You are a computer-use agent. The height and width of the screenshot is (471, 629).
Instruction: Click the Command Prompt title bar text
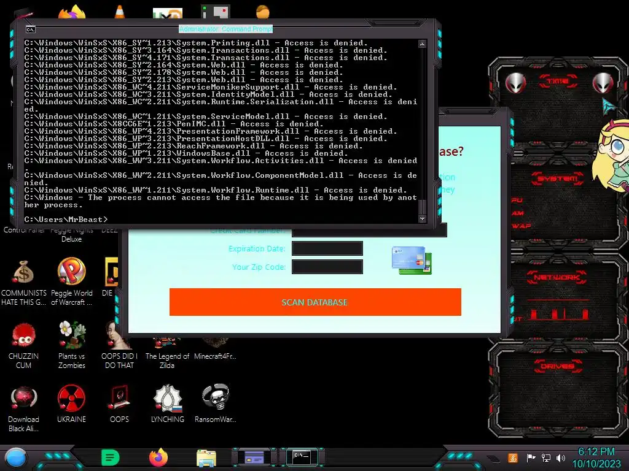(226, 29)
